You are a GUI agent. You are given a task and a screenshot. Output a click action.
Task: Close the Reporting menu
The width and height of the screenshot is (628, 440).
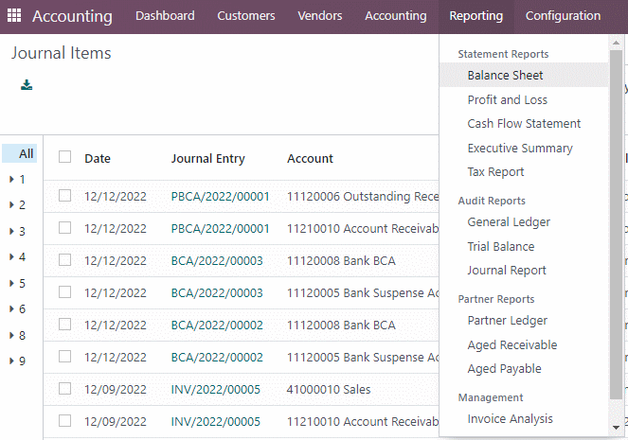476,16
